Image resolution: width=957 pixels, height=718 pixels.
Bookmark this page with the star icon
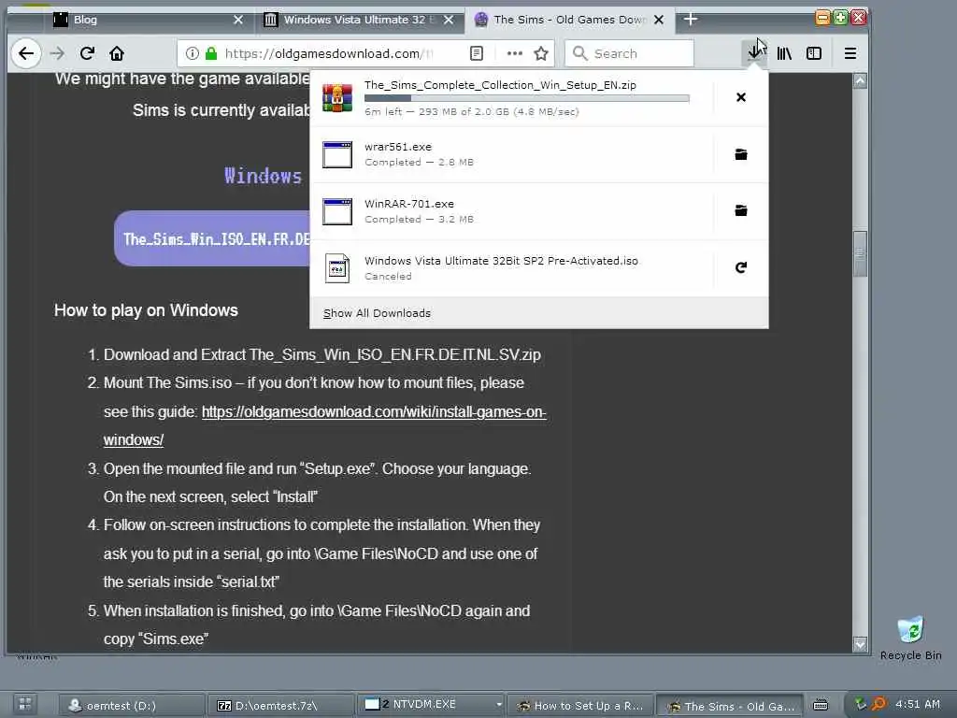(x=541, y=53)
